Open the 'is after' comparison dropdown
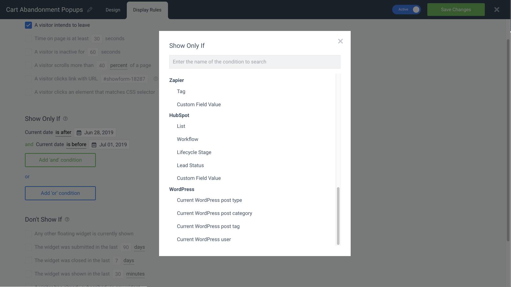Image resolution: width=511 pixels, height=287 pixels. point(63,132)
